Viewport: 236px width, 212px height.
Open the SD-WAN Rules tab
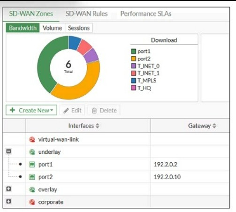coord(86,14)
